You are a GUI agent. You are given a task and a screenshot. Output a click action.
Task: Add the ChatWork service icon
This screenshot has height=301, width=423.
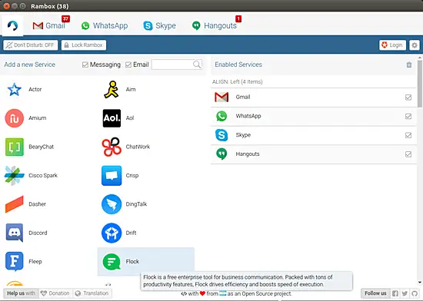tap(112, 147)
